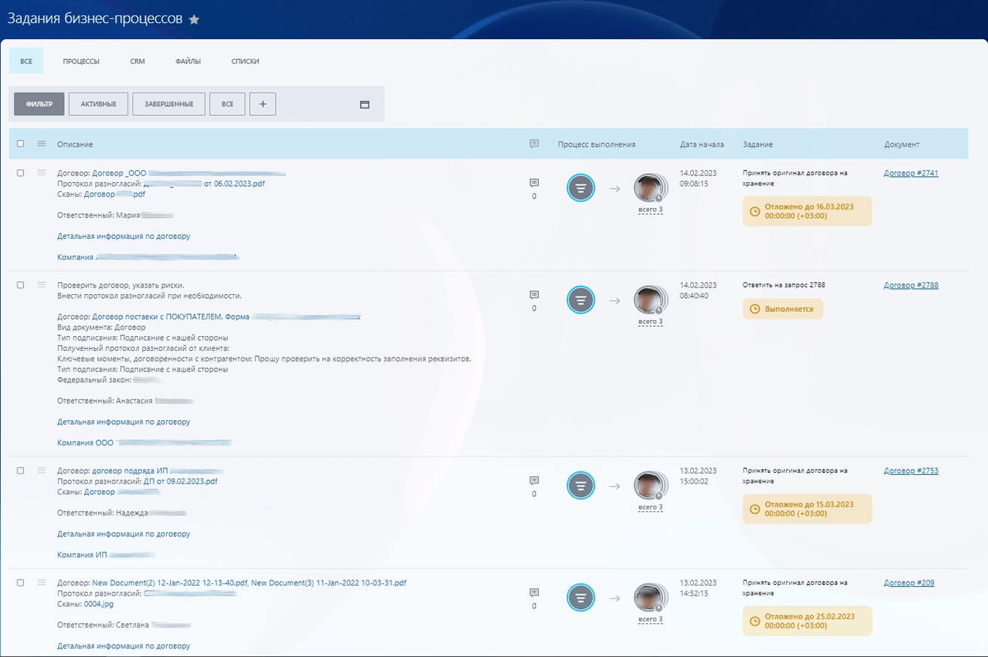Open row actions menu for Договор #2753
This screenshot has width=988, height=657.
(42, 470)
